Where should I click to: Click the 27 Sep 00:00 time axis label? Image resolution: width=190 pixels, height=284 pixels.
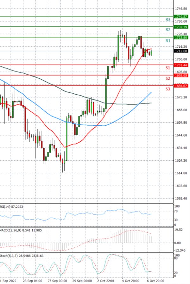[57, 281]
